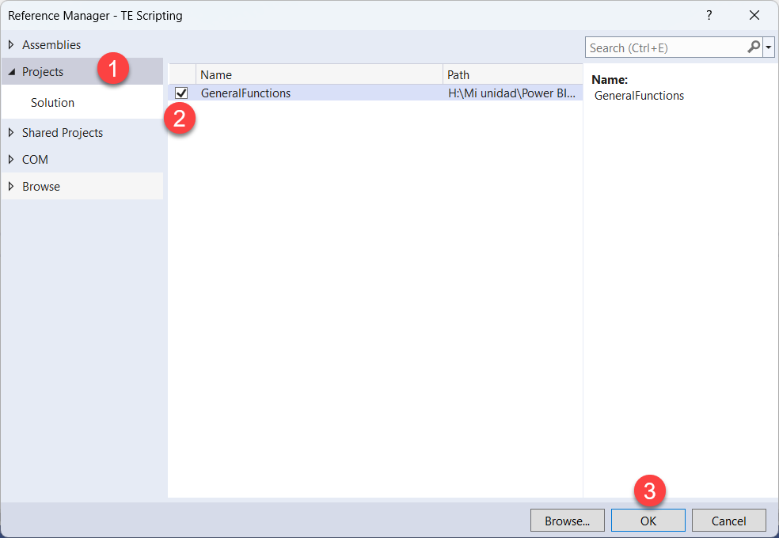Expand the Shared Projects arrow

pos(11,133)
